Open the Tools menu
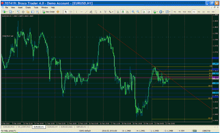This screenshot has width=220, height=133. point(36,7)
